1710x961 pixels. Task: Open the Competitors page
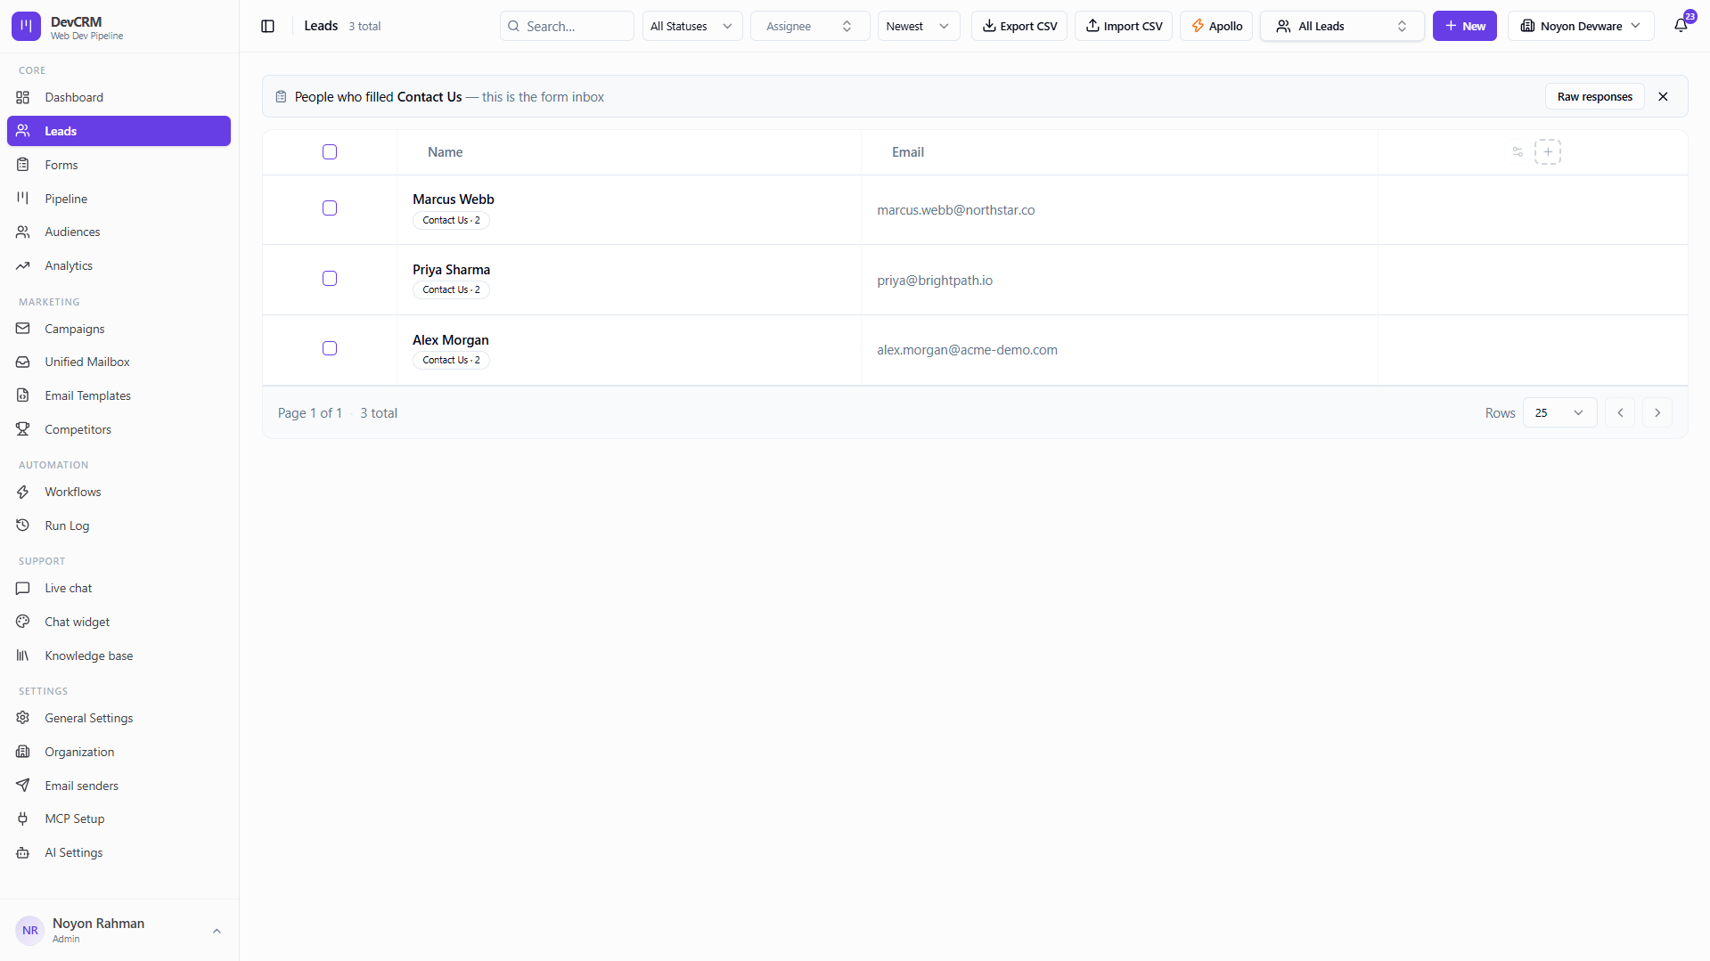(x=119, y=429)
